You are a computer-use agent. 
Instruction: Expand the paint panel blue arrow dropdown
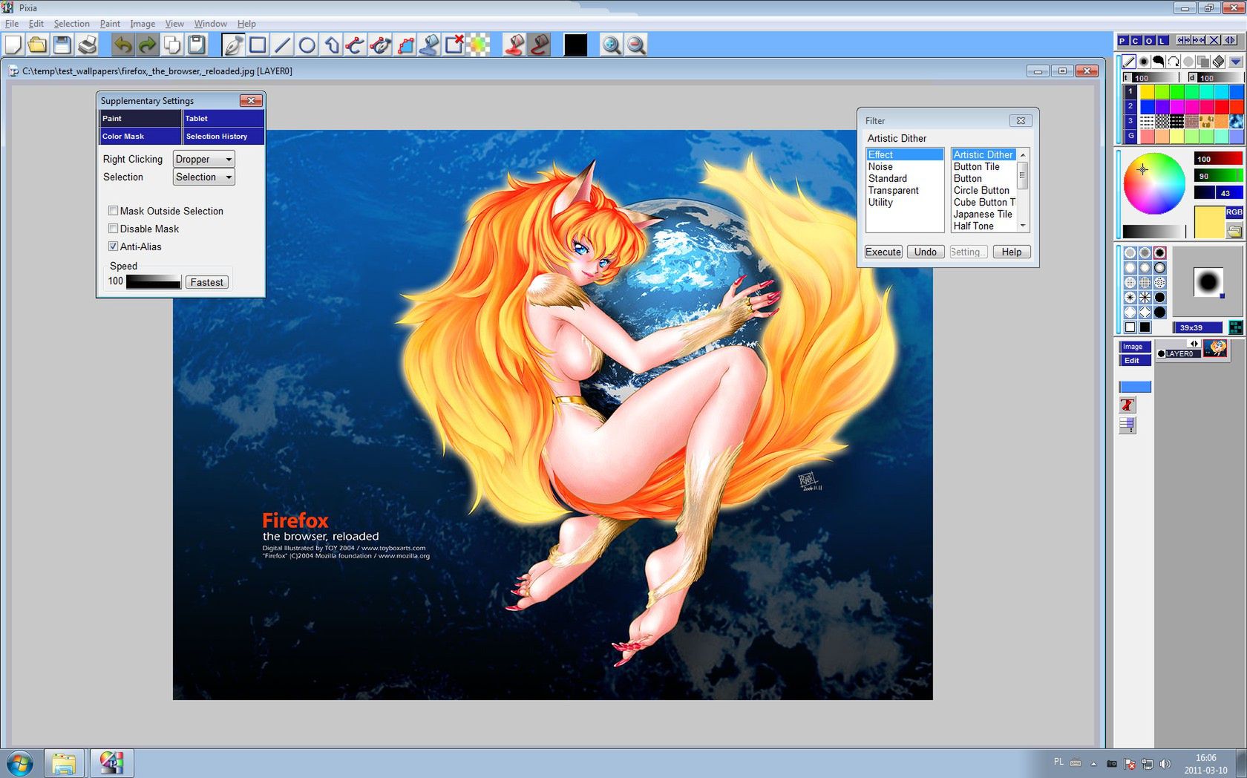pyautogui.click(x=1236, y=62)
